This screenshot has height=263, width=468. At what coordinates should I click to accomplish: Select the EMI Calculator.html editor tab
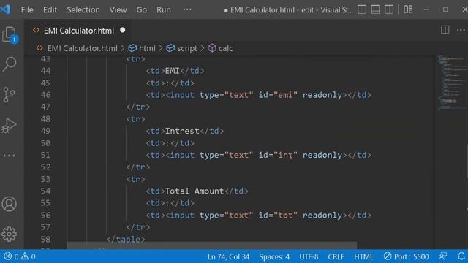[x=78, y=31]
